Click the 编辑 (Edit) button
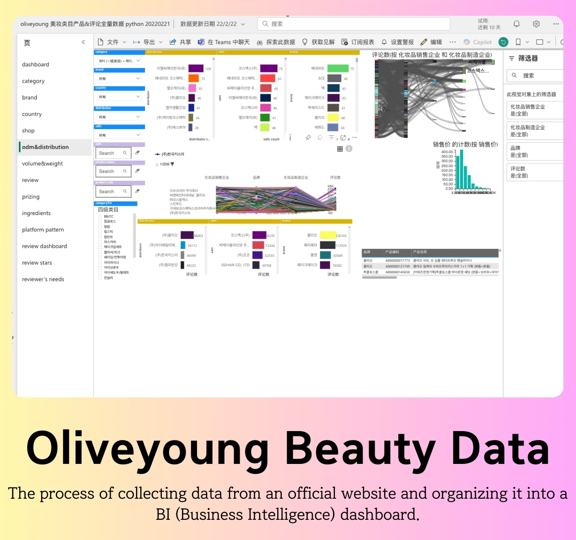The width and height of the screenshot is (576, 540). [x=432, y=42]
